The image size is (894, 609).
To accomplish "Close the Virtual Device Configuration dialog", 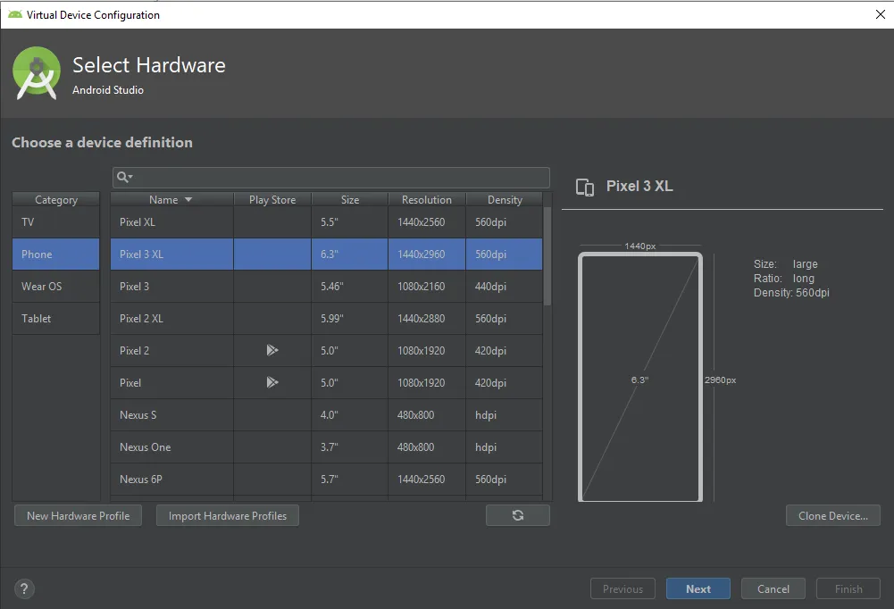I will 880,14.
